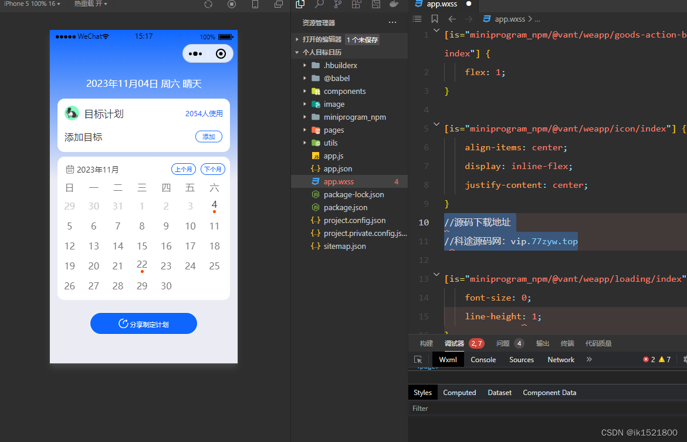Screen dimensions: 687x442
Task: Open the source control branch icon
Action: (338, 4)
